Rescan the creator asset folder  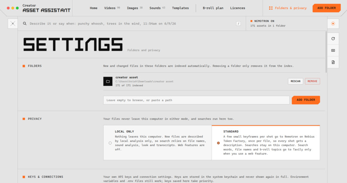pos(295,81)
